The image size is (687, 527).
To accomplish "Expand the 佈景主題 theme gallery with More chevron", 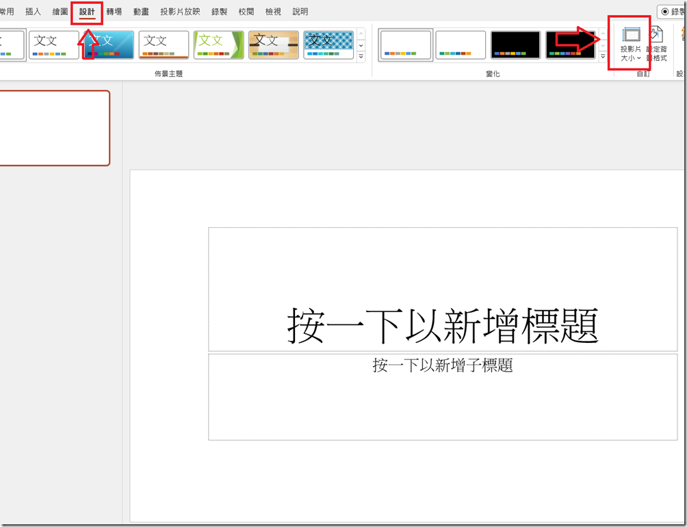I will click(361, 56).
